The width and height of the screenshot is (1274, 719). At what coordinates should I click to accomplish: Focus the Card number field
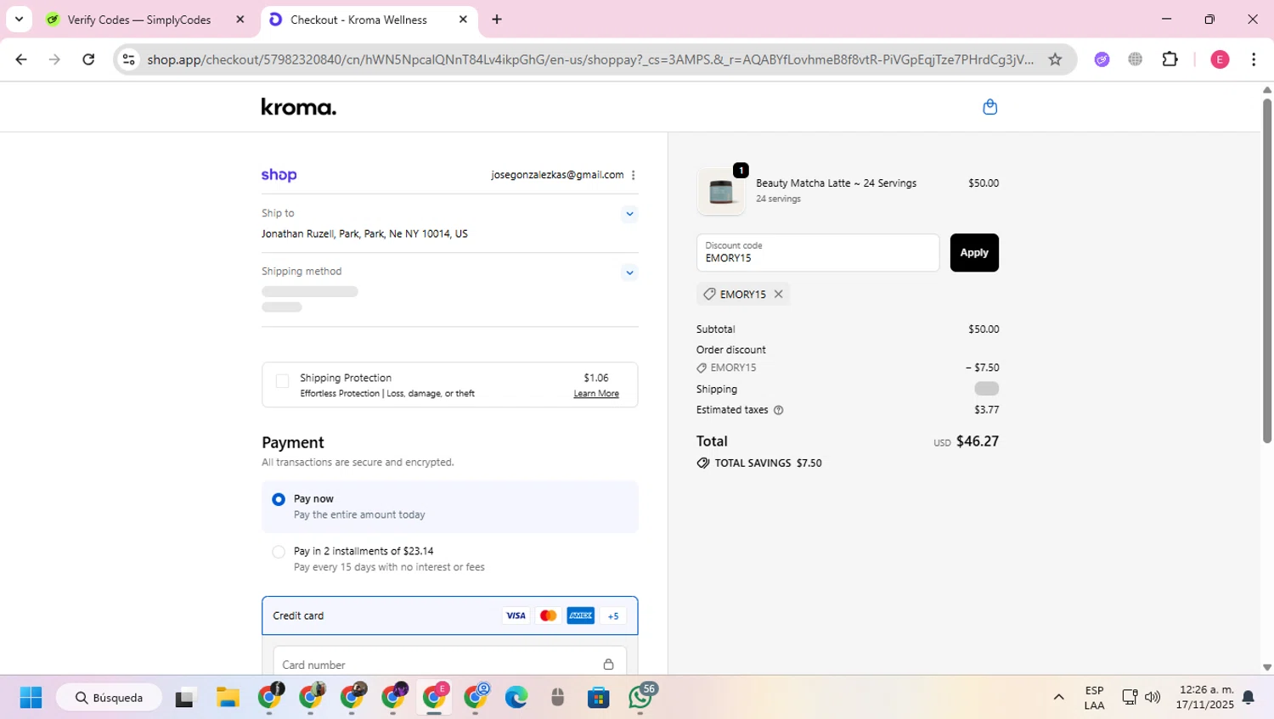coord(450,665)
